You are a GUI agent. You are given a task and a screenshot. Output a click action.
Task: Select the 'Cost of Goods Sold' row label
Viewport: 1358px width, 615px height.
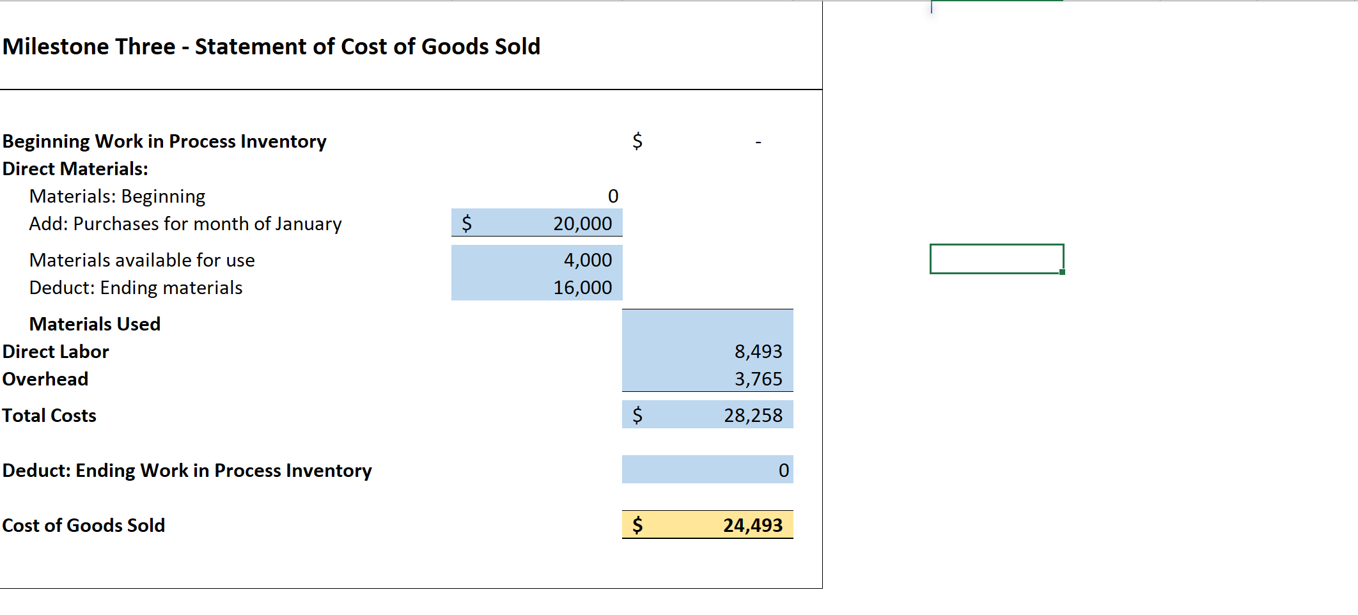click(83, 525)
